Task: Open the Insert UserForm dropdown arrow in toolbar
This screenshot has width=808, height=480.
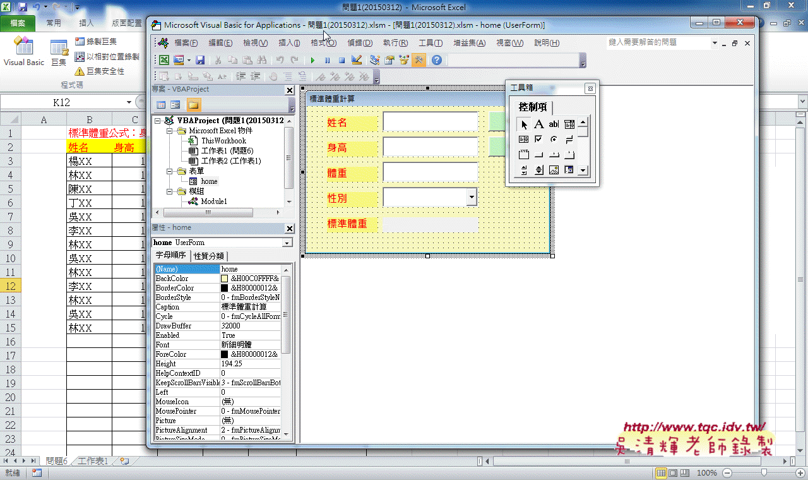Action: point(189,60)
